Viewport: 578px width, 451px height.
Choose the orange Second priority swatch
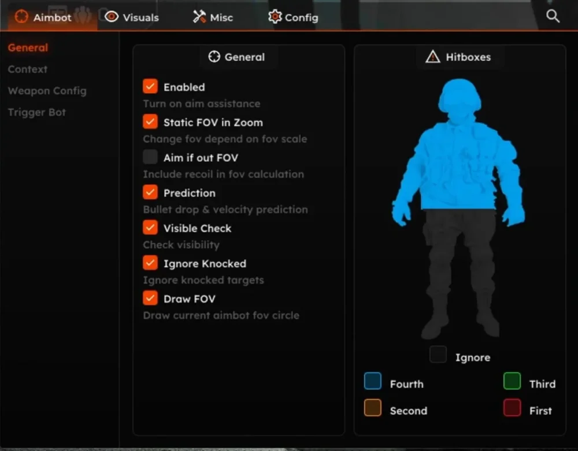(373, 408)
